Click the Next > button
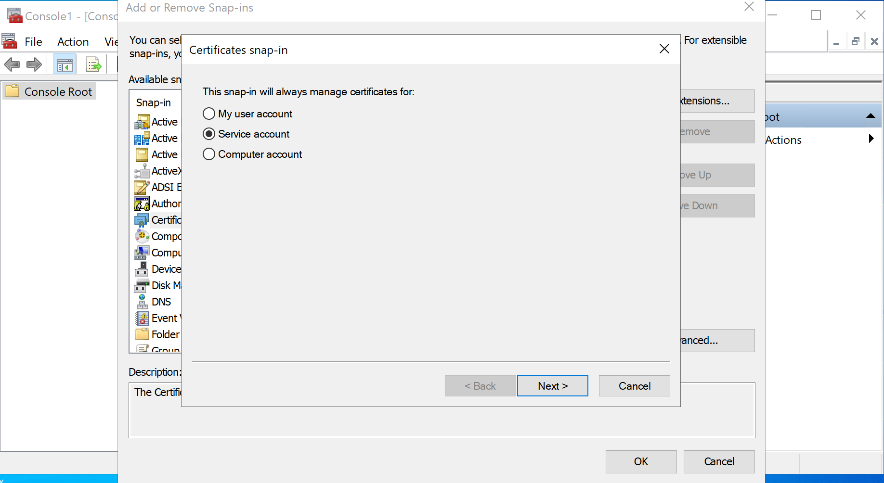Screen dimensions: 884x483 (552, 386)
